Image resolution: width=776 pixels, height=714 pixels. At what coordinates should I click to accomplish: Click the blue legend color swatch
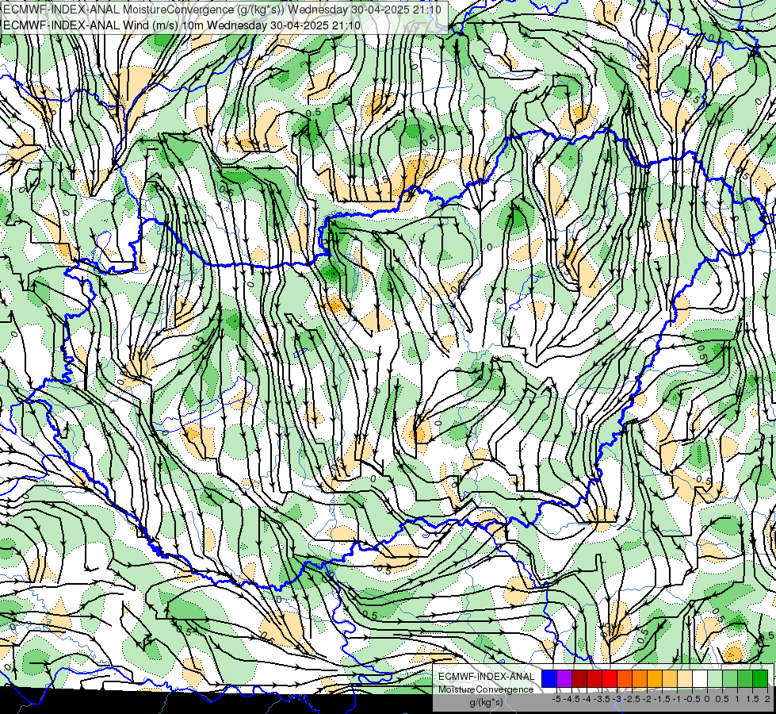pos(549,678)
